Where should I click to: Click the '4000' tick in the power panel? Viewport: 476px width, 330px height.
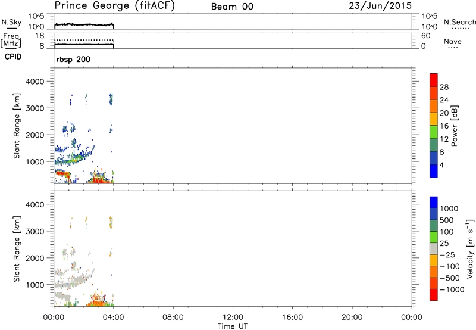(35, 82)
